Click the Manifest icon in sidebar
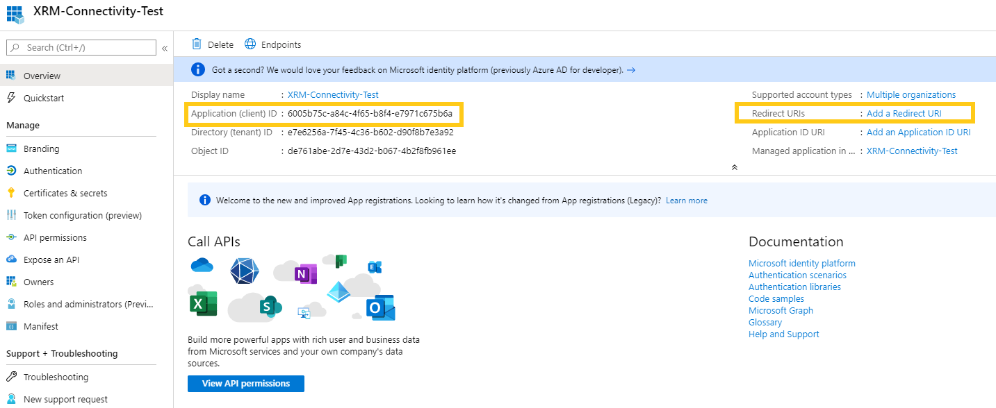 point(11,326)
